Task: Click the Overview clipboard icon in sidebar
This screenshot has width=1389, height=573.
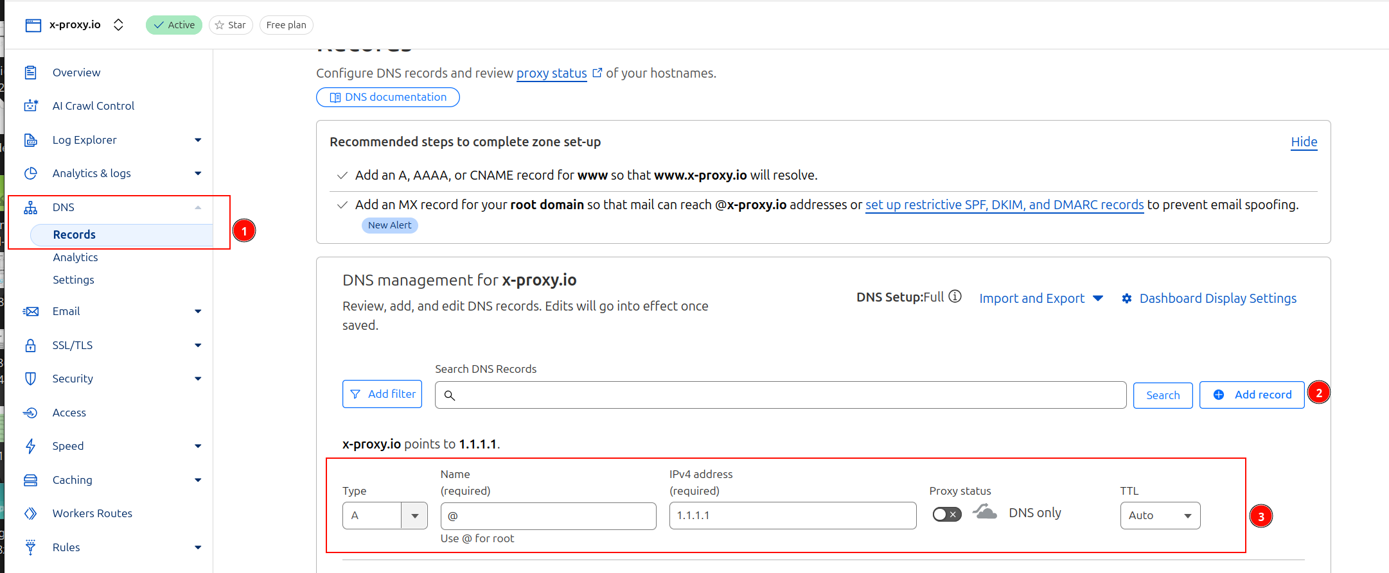Action: (x=30, y=73)
